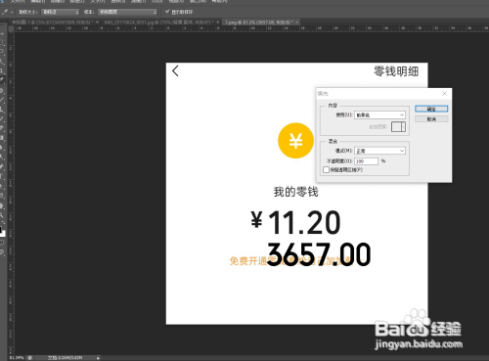
Task: Select the Lasso tool
Action: click(x=2, y=51)
